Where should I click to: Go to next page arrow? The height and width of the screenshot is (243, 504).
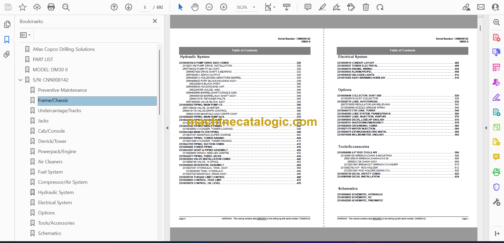pos(129,7)
